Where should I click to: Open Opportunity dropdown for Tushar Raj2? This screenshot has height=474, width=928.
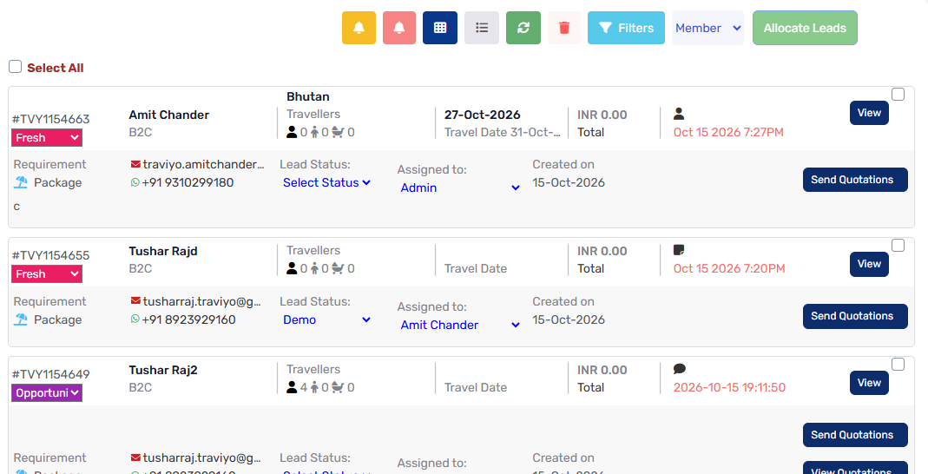(47, 393)
